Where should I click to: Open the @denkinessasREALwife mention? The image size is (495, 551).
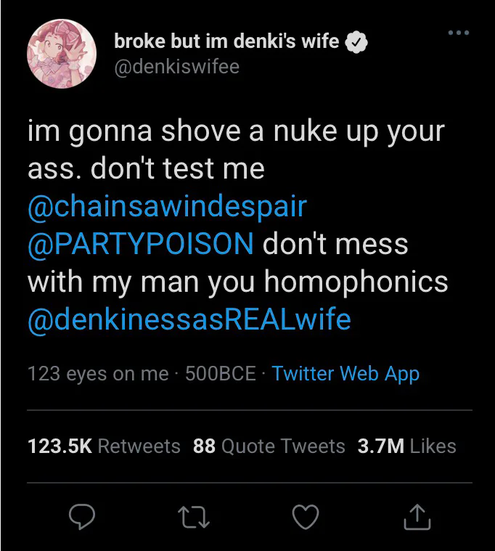(x=189, y=319)
